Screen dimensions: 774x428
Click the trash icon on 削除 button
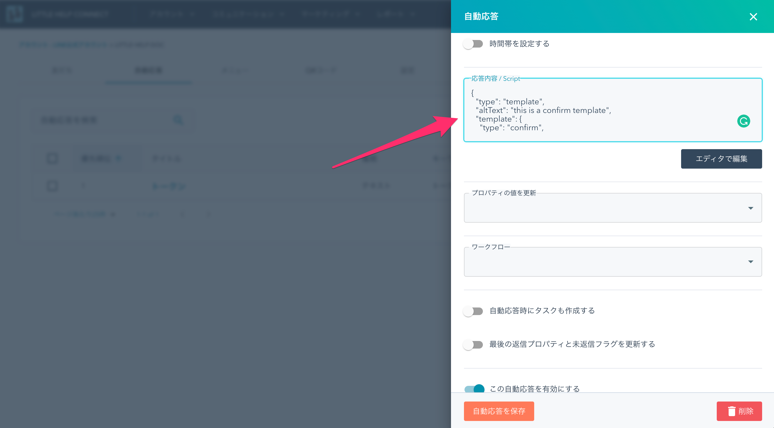click(731, 411)
